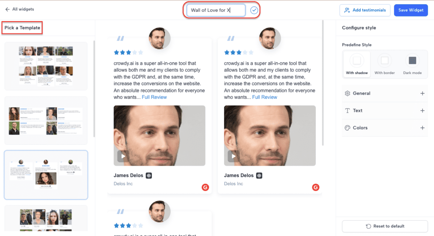The width and height of the screenshot is (434, 236).
Task: Click globe icon beside second James Delos
Action: tap(259, 175)
